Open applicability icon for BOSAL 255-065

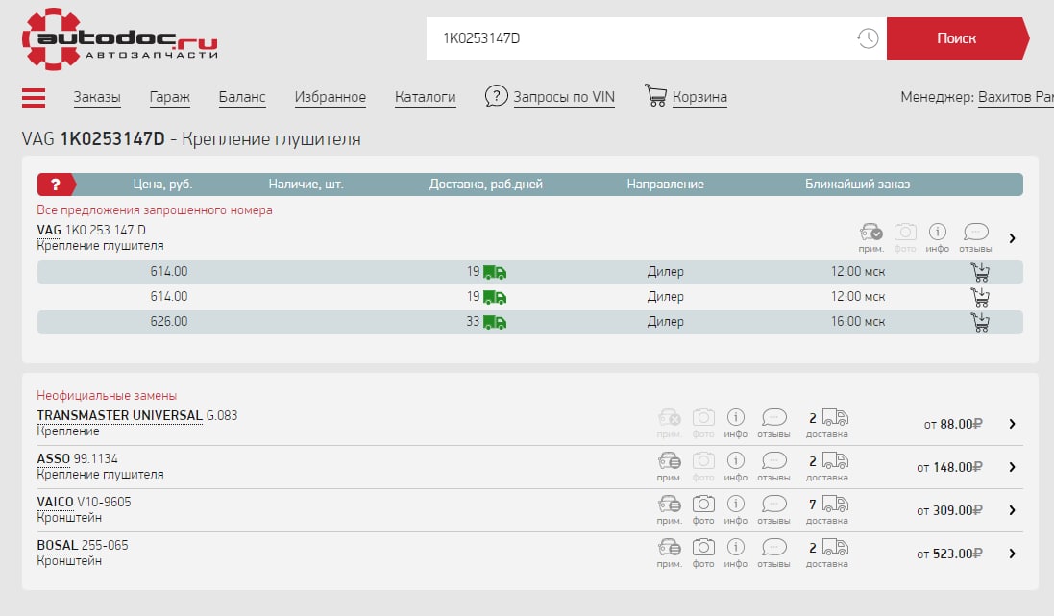[x=670, y=547]
